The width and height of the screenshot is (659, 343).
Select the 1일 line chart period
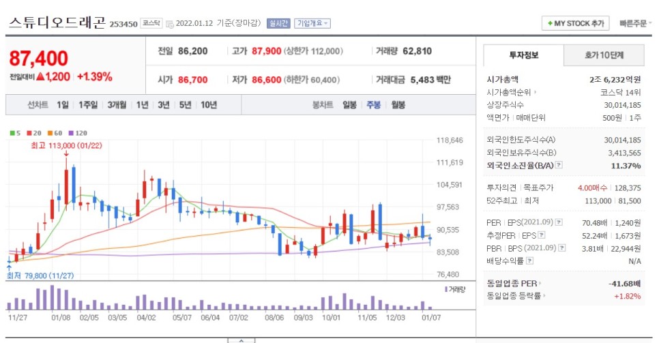(63, 104)
